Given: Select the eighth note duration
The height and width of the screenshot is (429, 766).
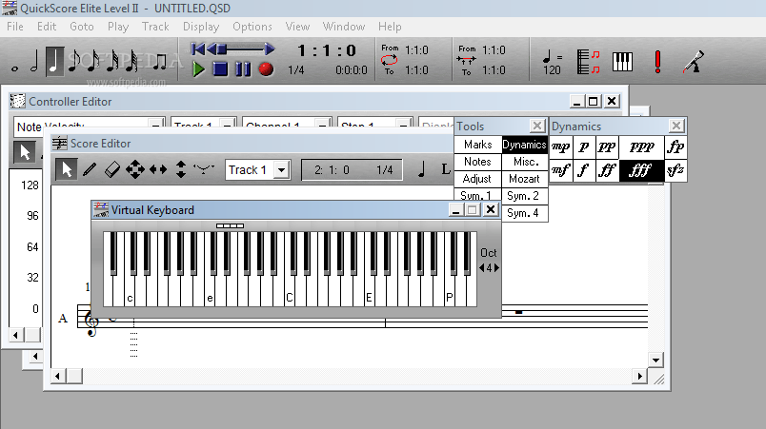Looking at the screenshot, I should click(74, 61).
